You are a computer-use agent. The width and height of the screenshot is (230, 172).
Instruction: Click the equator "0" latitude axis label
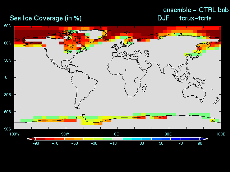tap(6, 77)
